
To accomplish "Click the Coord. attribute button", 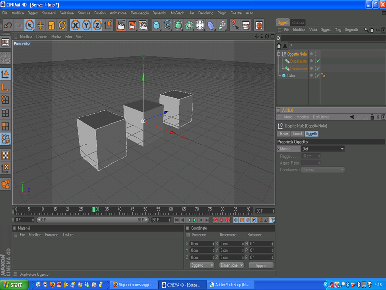I will pyautogui.click(x=297, y=133).
